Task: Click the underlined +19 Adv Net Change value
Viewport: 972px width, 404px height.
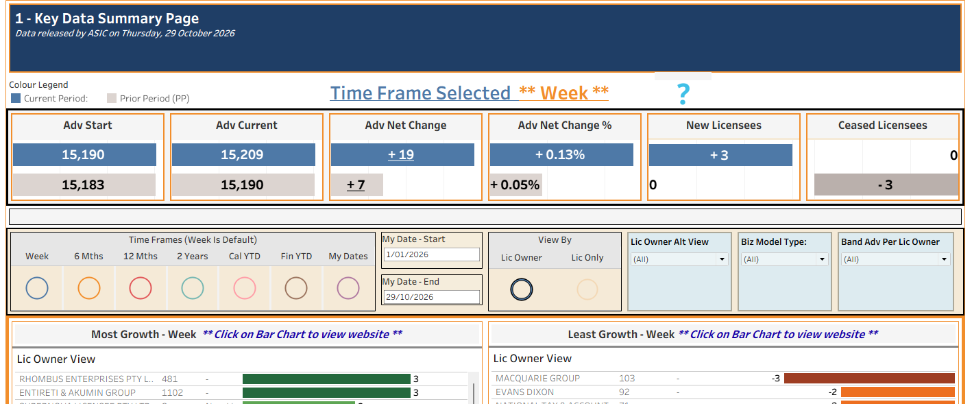Action: click(x=401, y=154)
